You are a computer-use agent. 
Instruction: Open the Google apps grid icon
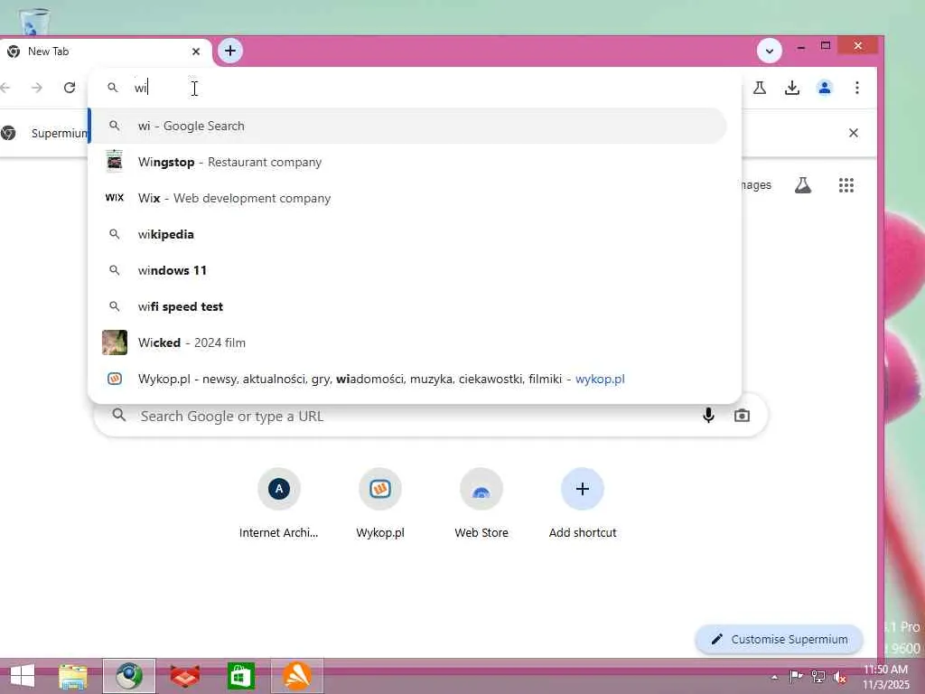point(846,185)
